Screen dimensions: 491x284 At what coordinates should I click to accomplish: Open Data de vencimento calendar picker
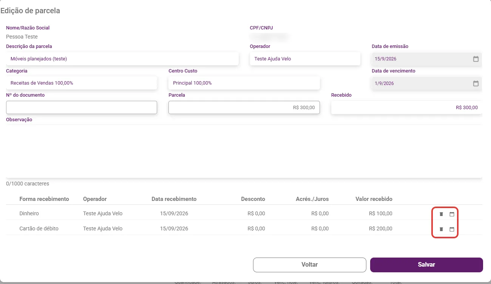[x=476, y=83]
